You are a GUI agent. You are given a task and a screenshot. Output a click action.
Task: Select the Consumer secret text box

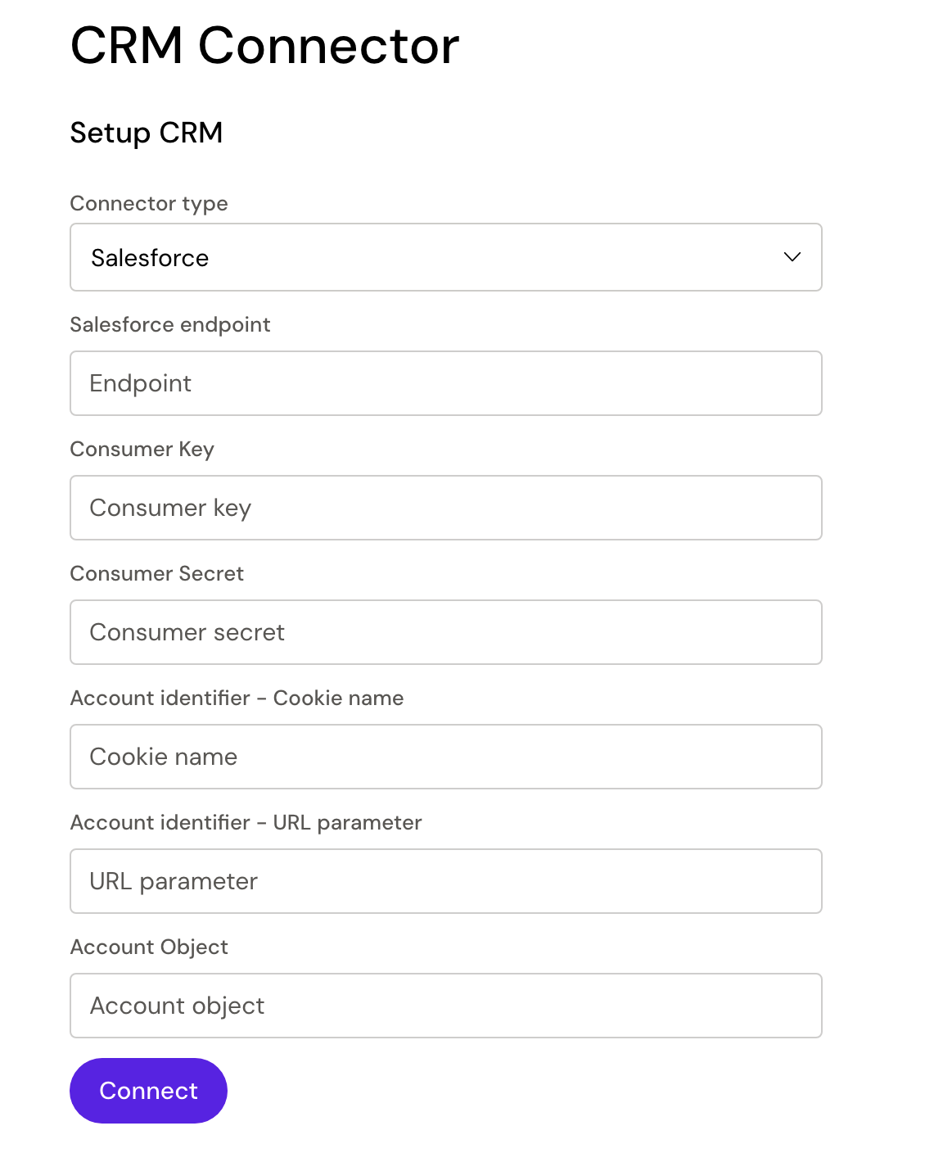click(445, 632)
